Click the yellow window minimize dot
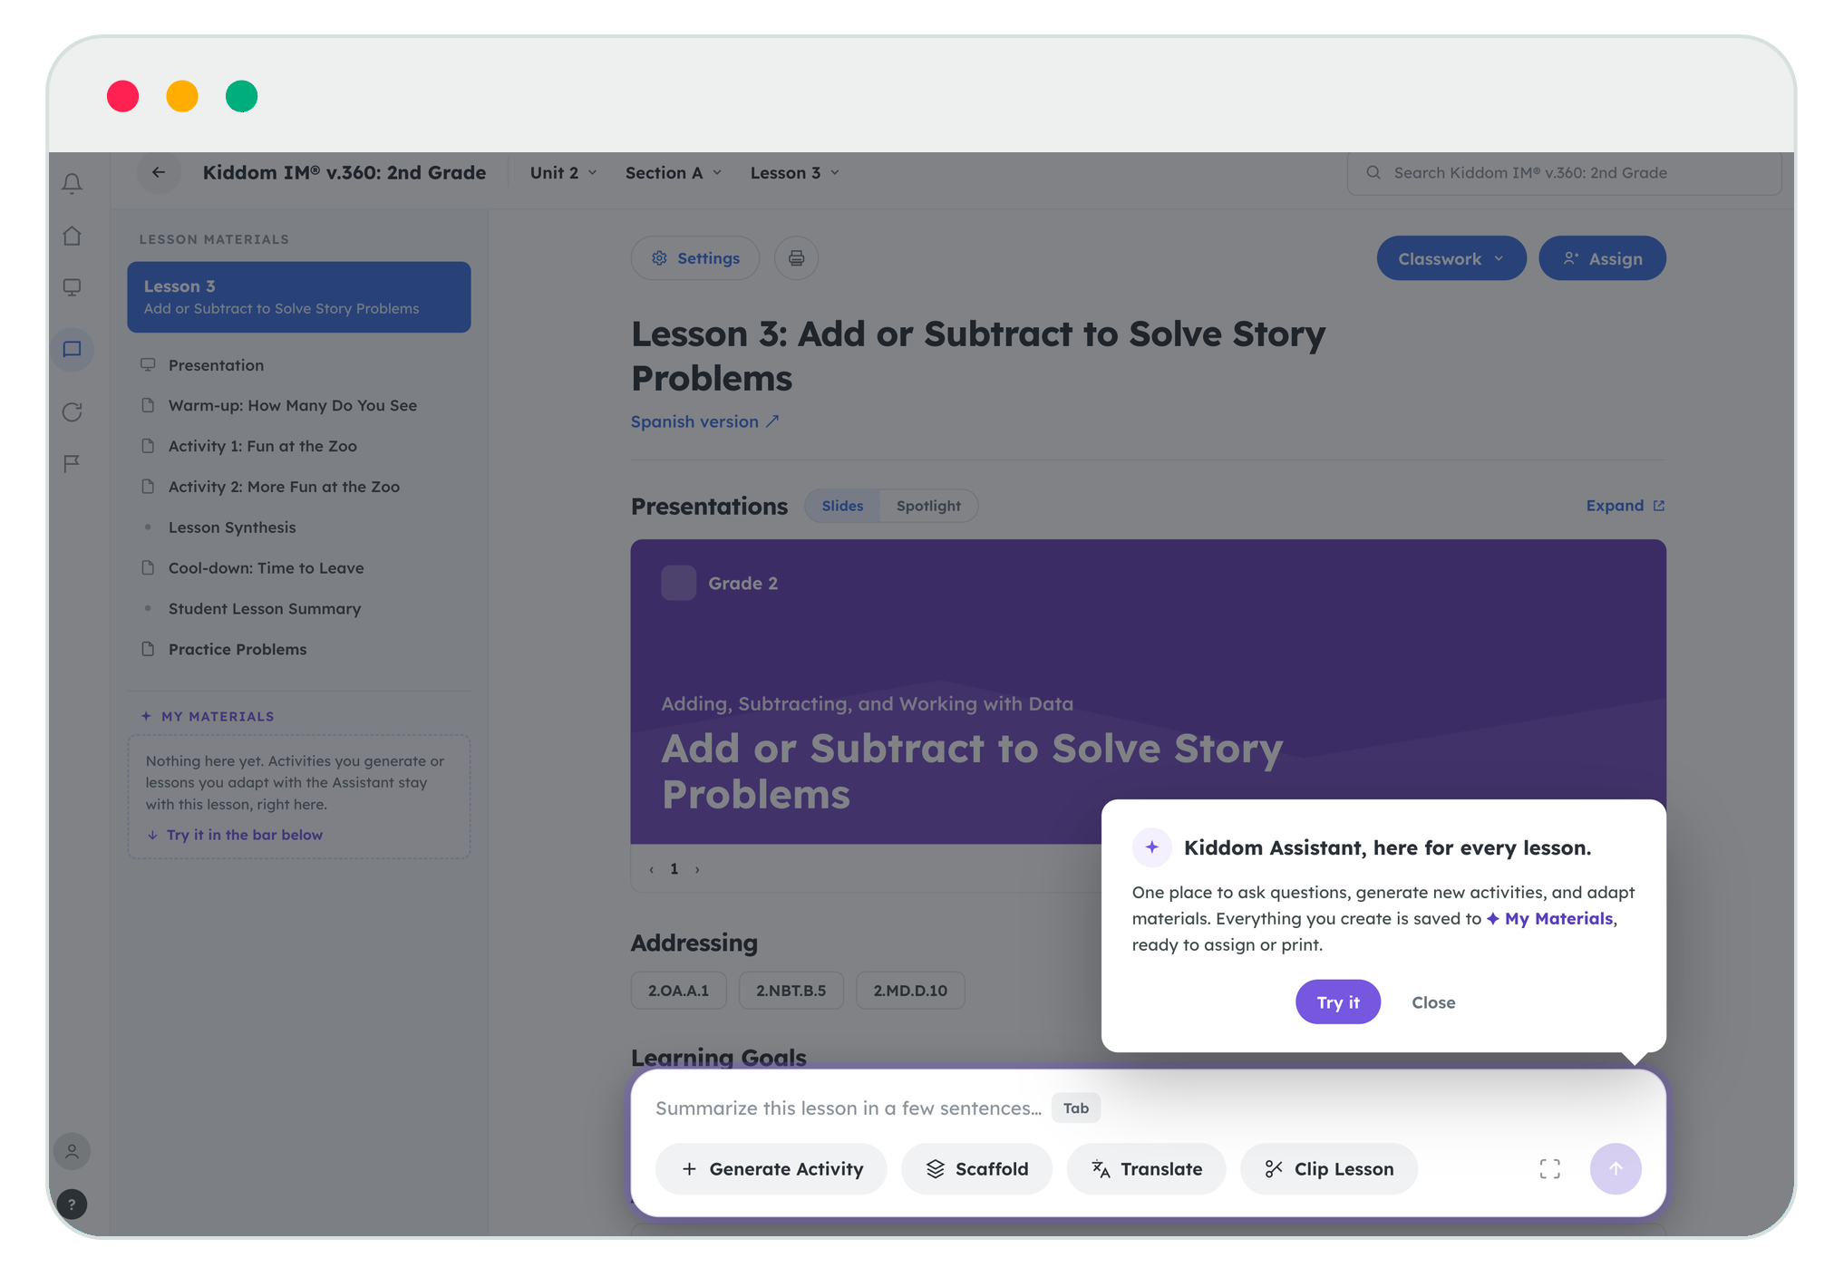 pos(182,96)
